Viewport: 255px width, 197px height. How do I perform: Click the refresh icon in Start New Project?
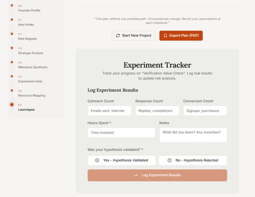pos(118,35)
